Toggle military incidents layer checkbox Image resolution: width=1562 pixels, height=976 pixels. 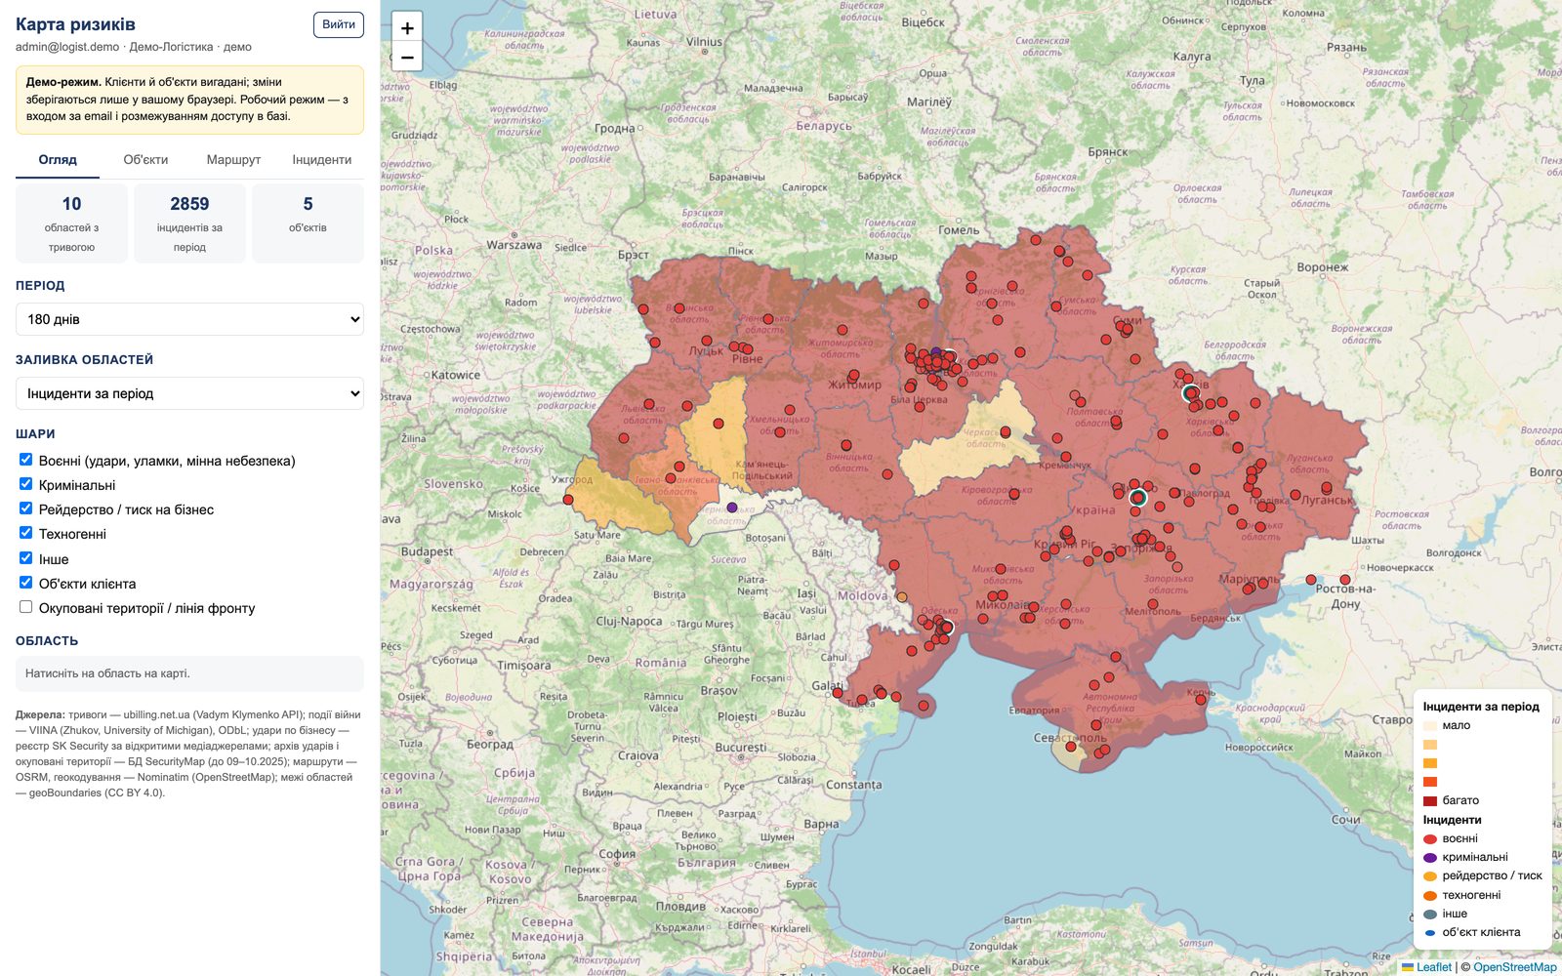click(x=26, y=460)
